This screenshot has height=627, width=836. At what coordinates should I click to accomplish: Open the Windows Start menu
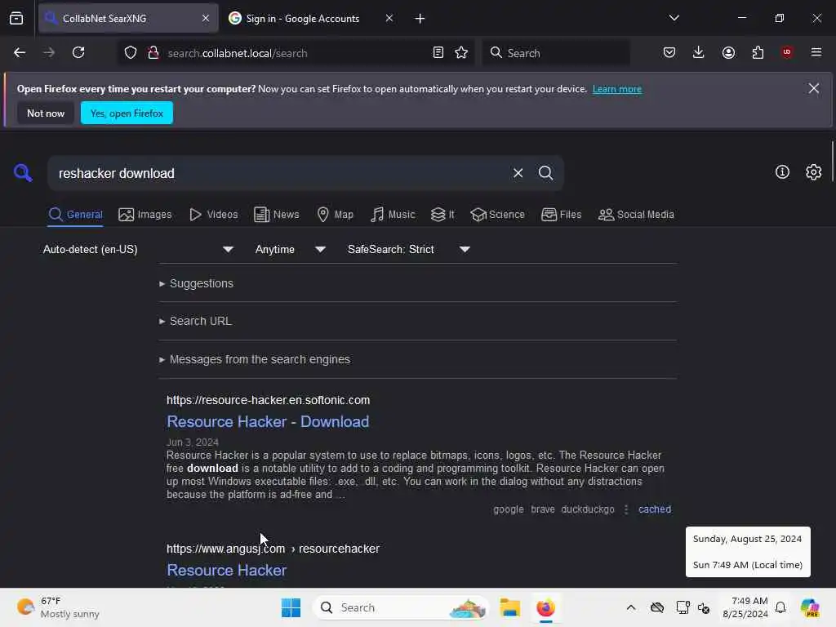291,607
